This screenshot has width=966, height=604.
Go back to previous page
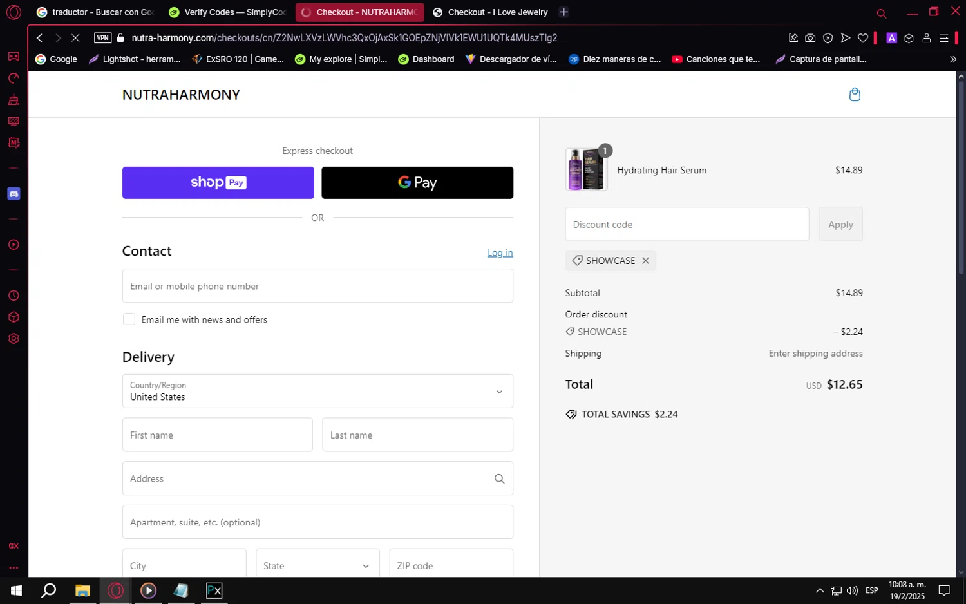(x=40, y=38)
